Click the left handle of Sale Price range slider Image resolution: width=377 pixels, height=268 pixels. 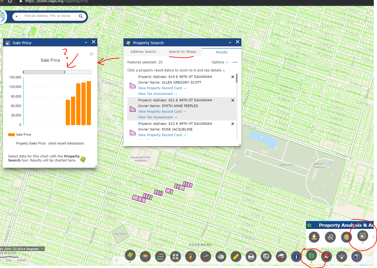[23, 72]
